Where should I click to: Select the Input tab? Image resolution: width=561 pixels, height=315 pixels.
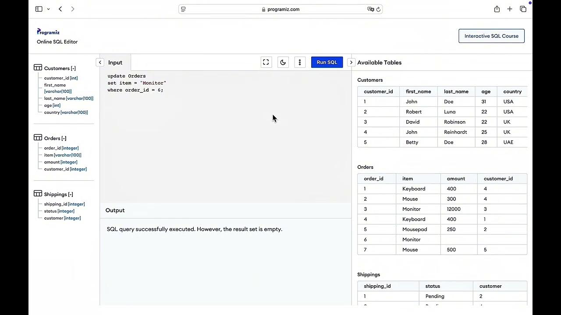click(x=115, y=62)
